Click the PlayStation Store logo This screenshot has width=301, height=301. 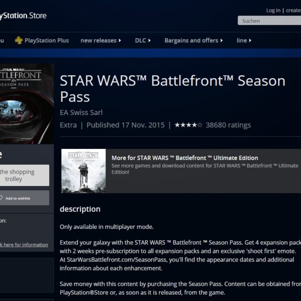click(23, 16)
